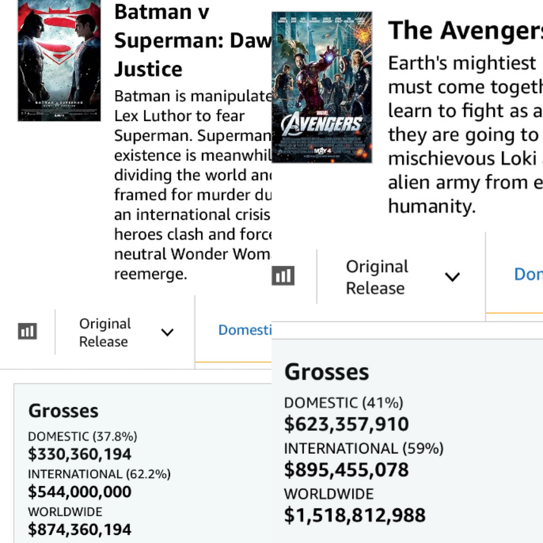Screen dimensions: 543x543
Task: Click the $1,518,812,988 worldwide gross total
Action: 355,515
